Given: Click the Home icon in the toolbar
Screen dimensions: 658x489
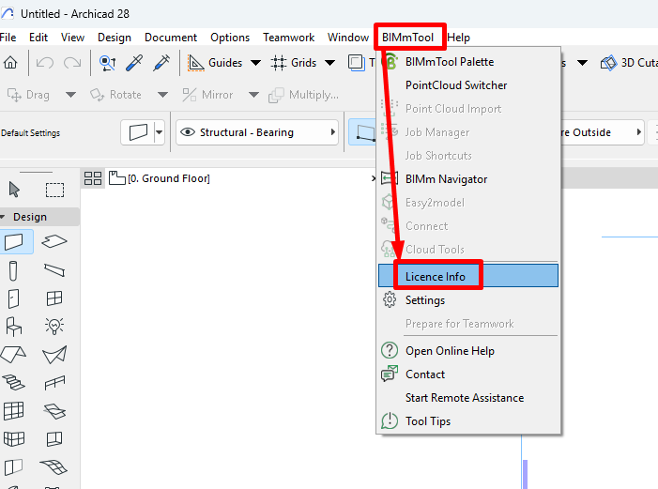Looking at the screenshot, I should click(10, 63).
